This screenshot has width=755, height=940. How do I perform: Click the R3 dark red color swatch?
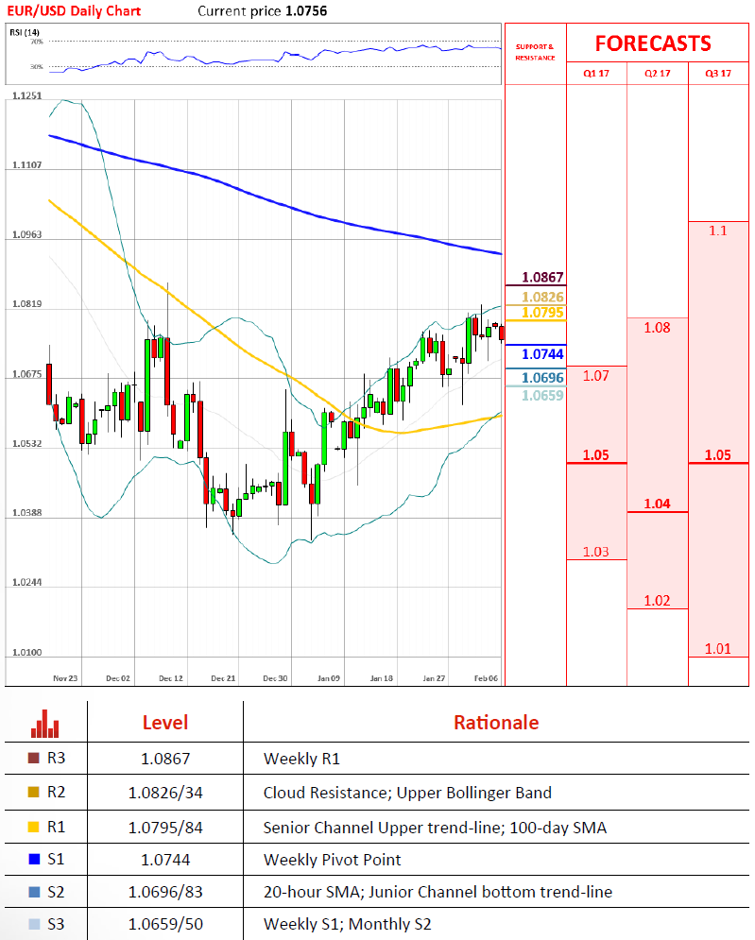point(34,758)
